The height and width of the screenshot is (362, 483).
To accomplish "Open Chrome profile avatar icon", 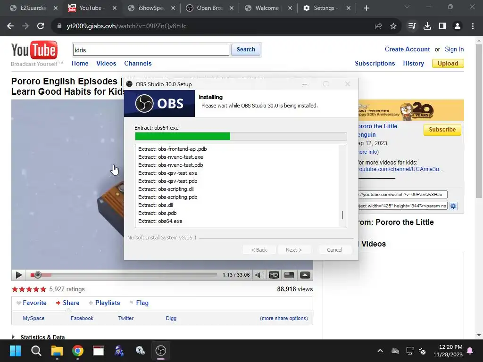I will [x=458, y=26].
